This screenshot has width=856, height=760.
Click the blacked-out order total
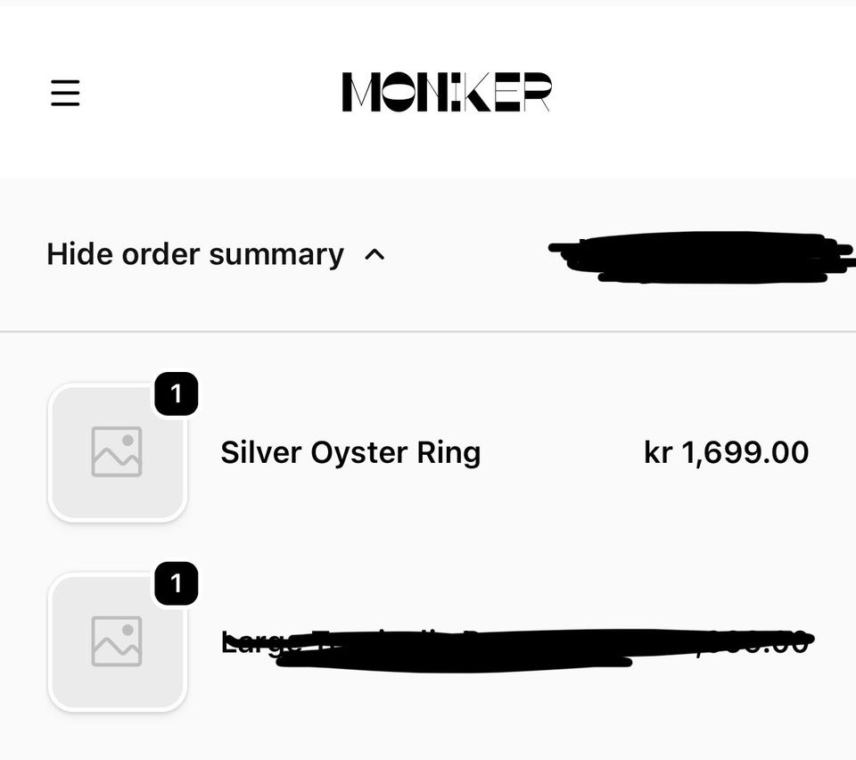click(700, 259)
